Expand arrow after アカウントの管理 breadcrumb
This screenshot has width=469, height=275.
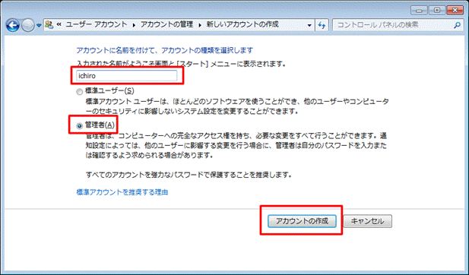point(199,25)
